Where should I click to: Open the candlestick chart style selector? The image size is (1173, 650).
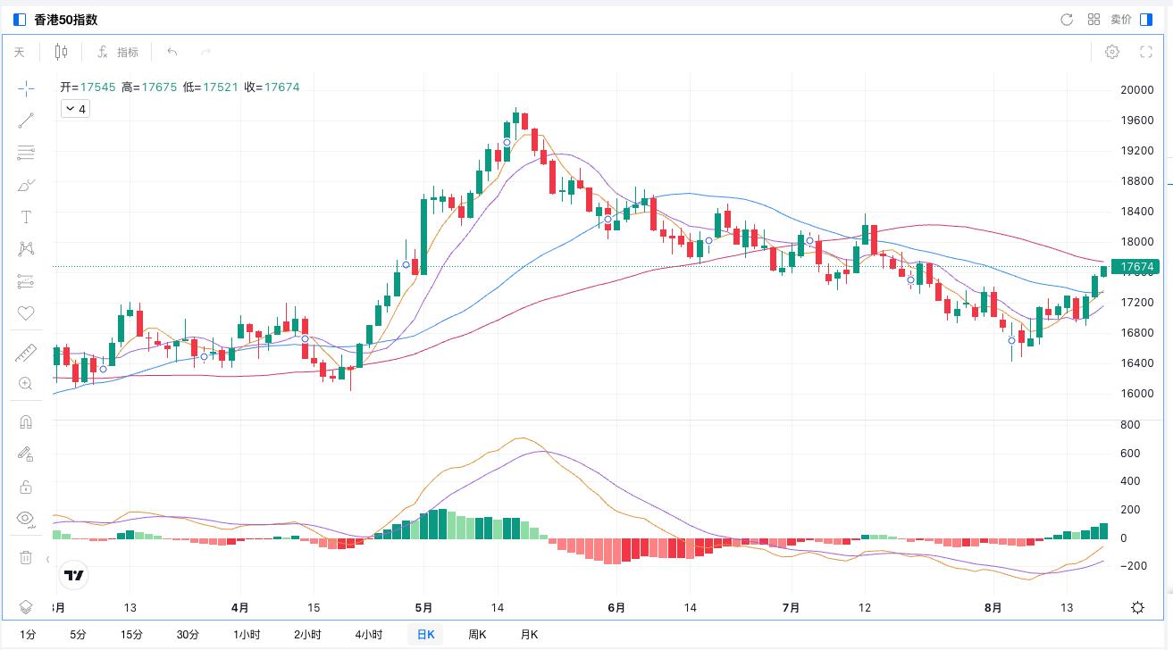click(61, 52)
